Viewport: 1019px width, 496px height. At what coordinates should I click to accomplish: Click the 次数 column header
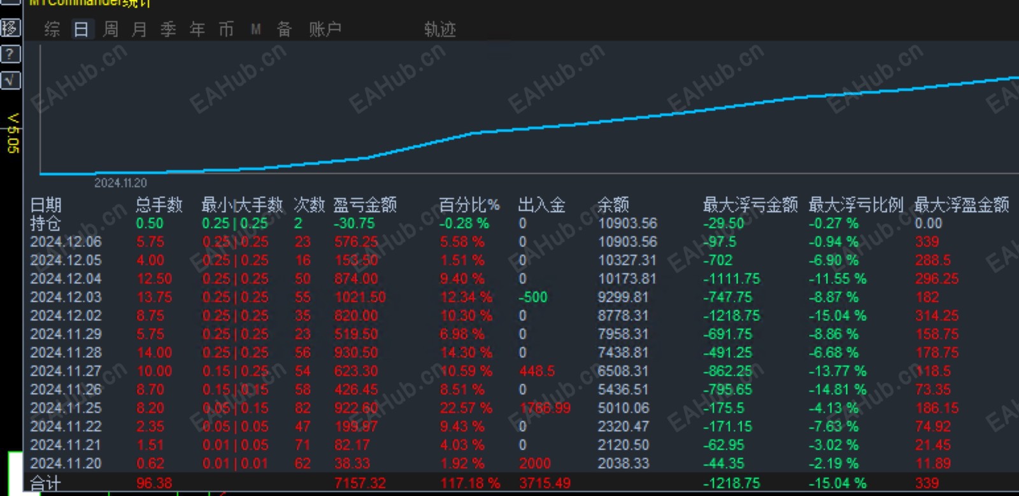(x=310, y=205)
